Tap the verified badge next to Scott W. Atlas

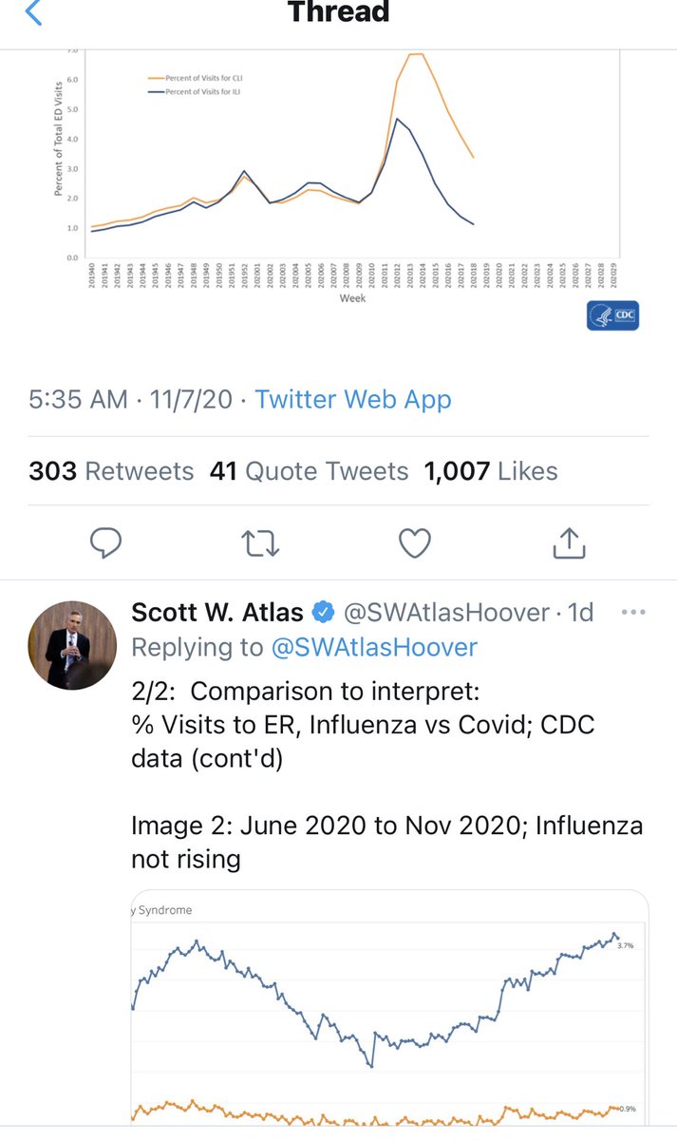[x=325, y=613]
